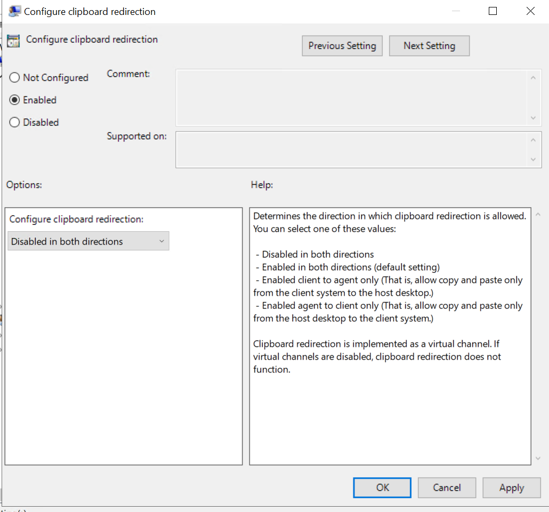
Task: Apply the clipboard redirection setting
Action: [x=511, y=487]
